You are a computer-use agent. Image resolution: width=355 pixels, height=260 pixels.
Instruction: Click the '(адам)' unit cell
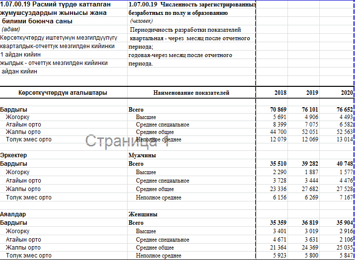pyautogui.click(x=64, y=29)
